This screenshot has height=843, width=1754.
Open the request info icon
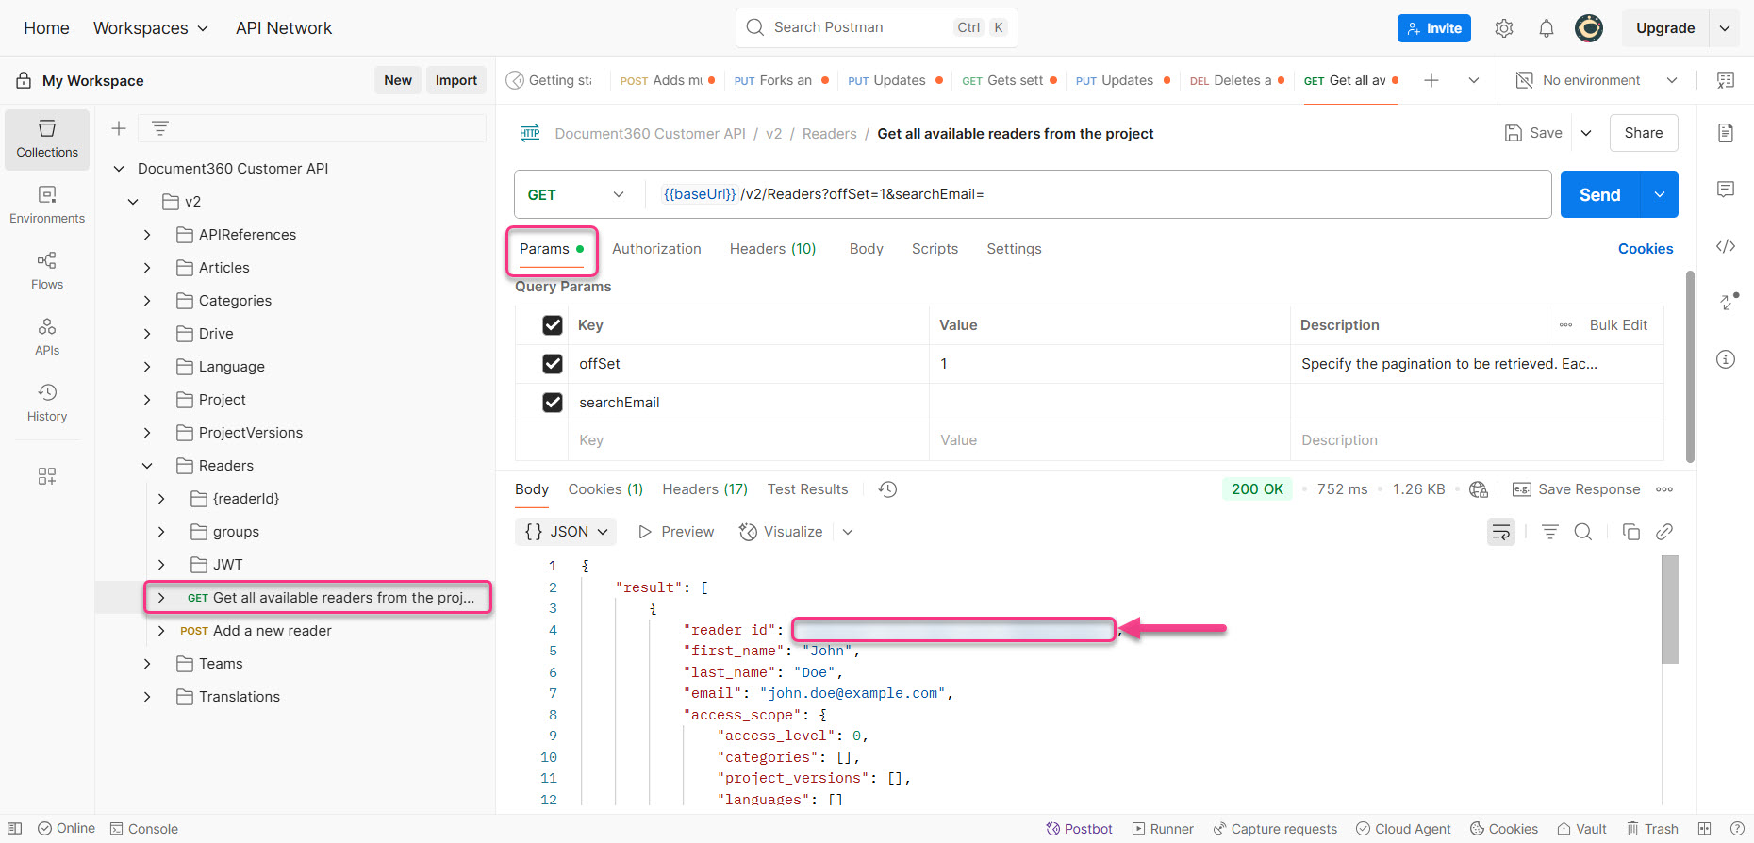click(x=1726, y=359)
